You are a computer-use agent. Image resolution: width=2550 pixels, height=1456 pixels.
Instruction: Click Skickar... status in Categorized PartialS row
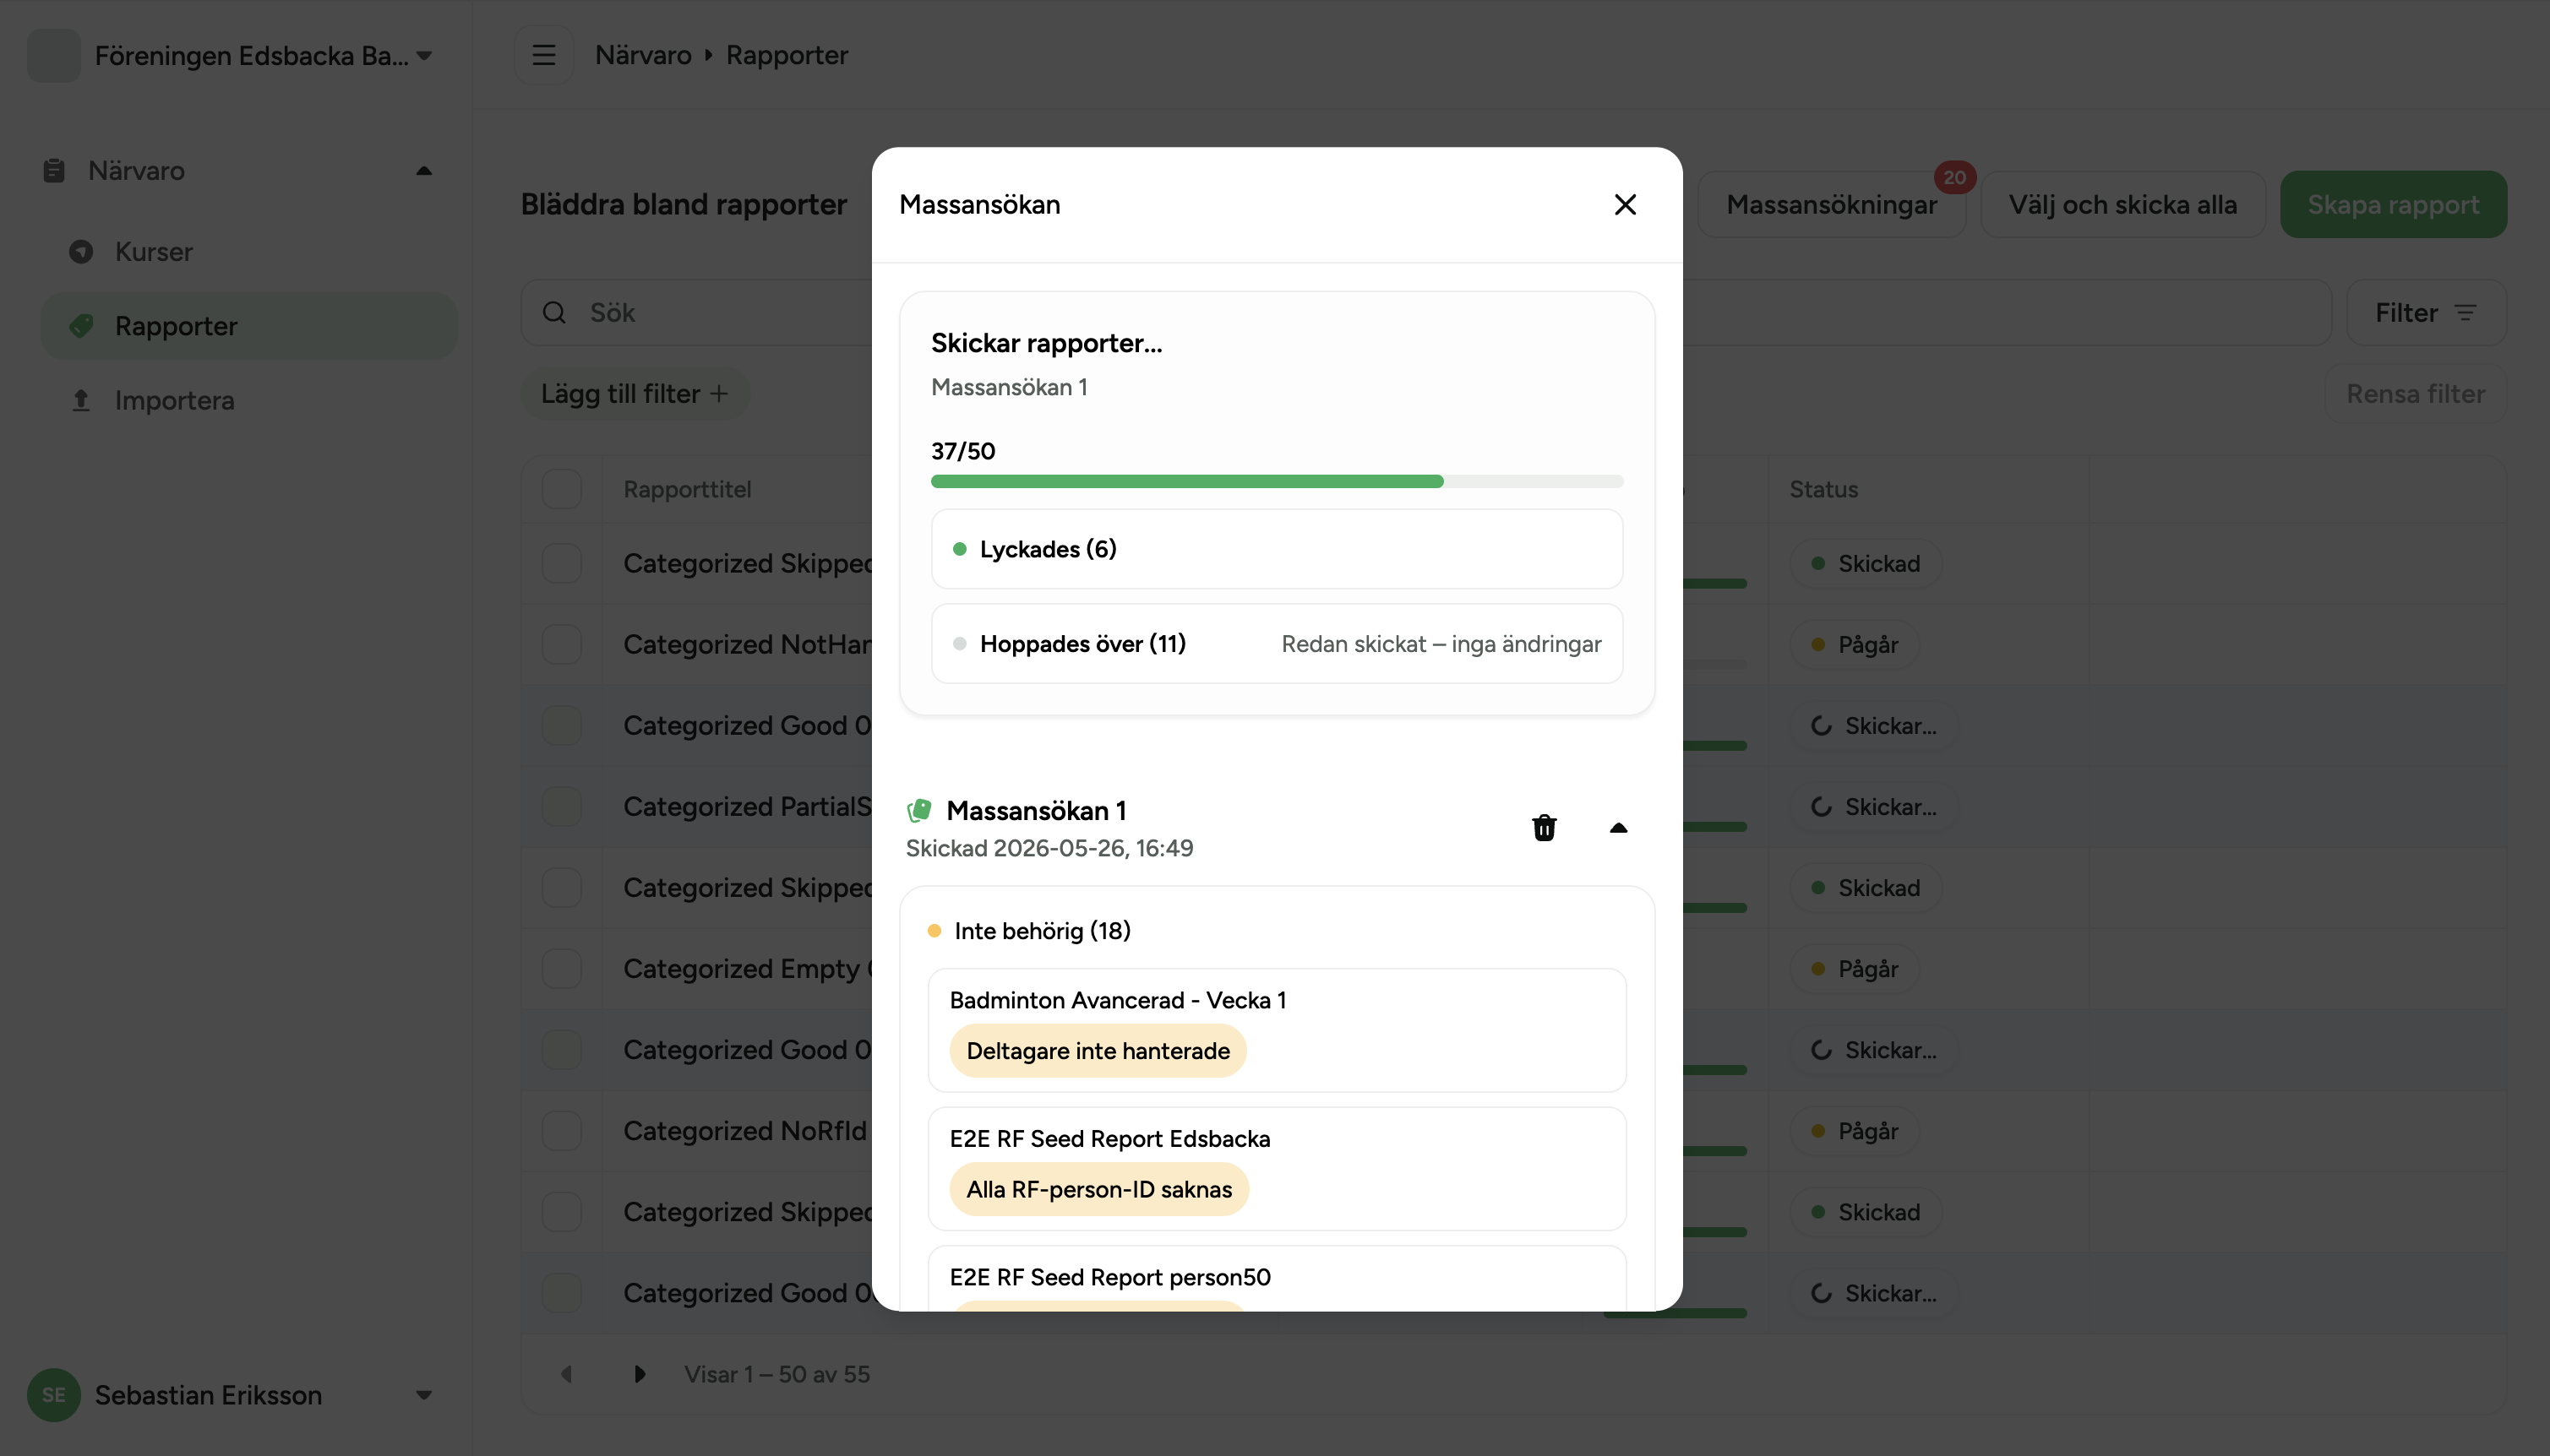click(x=1874, y=806)
